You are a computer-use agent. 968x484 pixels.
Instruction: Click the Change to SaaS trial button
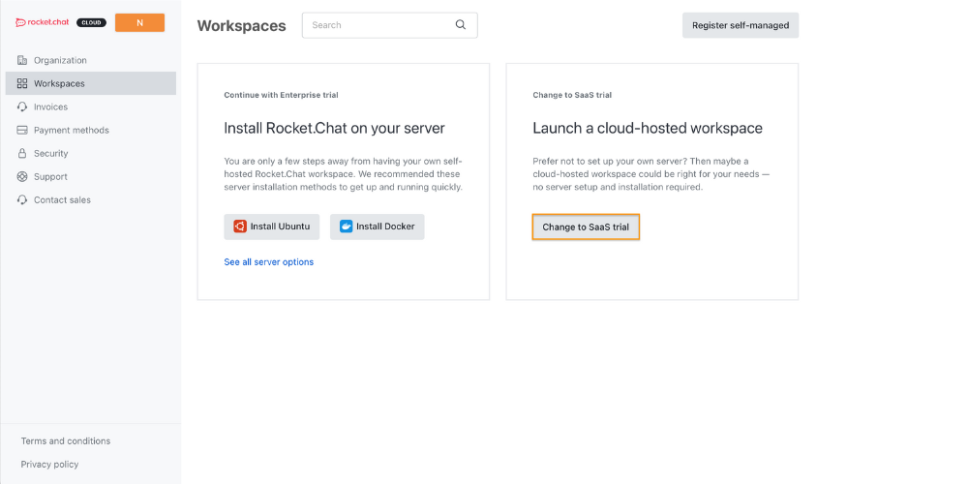click(x=586, y=227)
